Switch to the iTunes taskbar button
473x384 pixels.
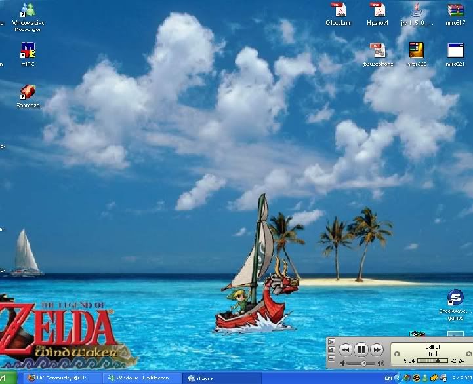pyautogui.click(x=222, y=378)
